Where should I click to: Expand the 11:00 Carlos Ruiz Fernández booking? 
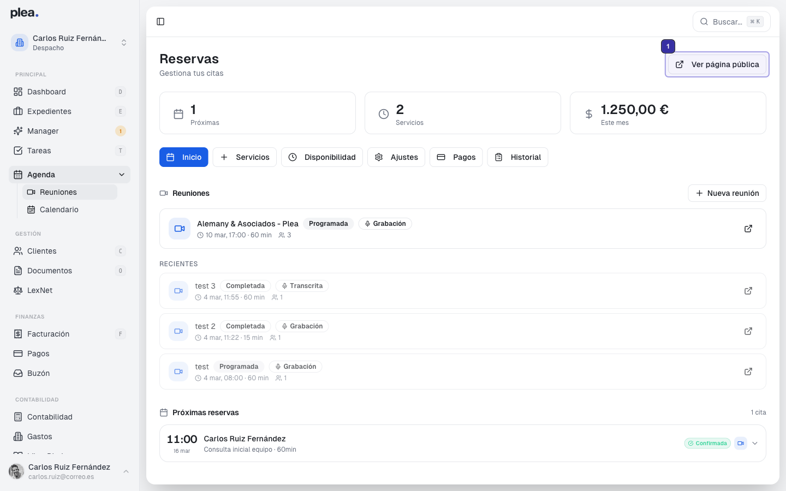pyautogui.click(x=755, y=443)
